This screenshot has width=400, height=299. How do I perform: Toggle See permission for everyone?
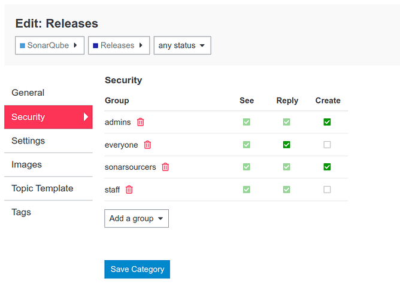pos(247,145)
